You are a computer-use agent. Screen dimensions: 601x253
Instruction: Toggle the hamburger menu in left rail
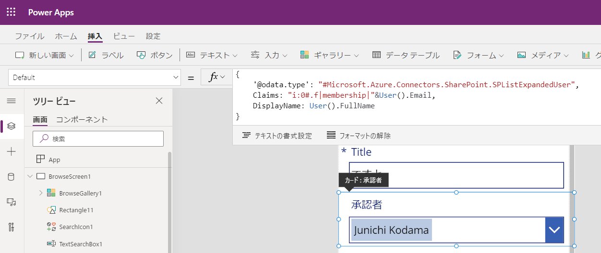pyautogui.click(x=12, y=101)
